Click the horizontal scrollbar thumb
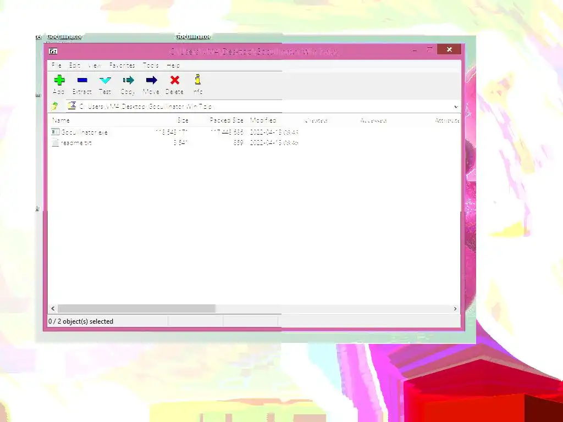Screen dimensions: 563x422 [137, 309]
